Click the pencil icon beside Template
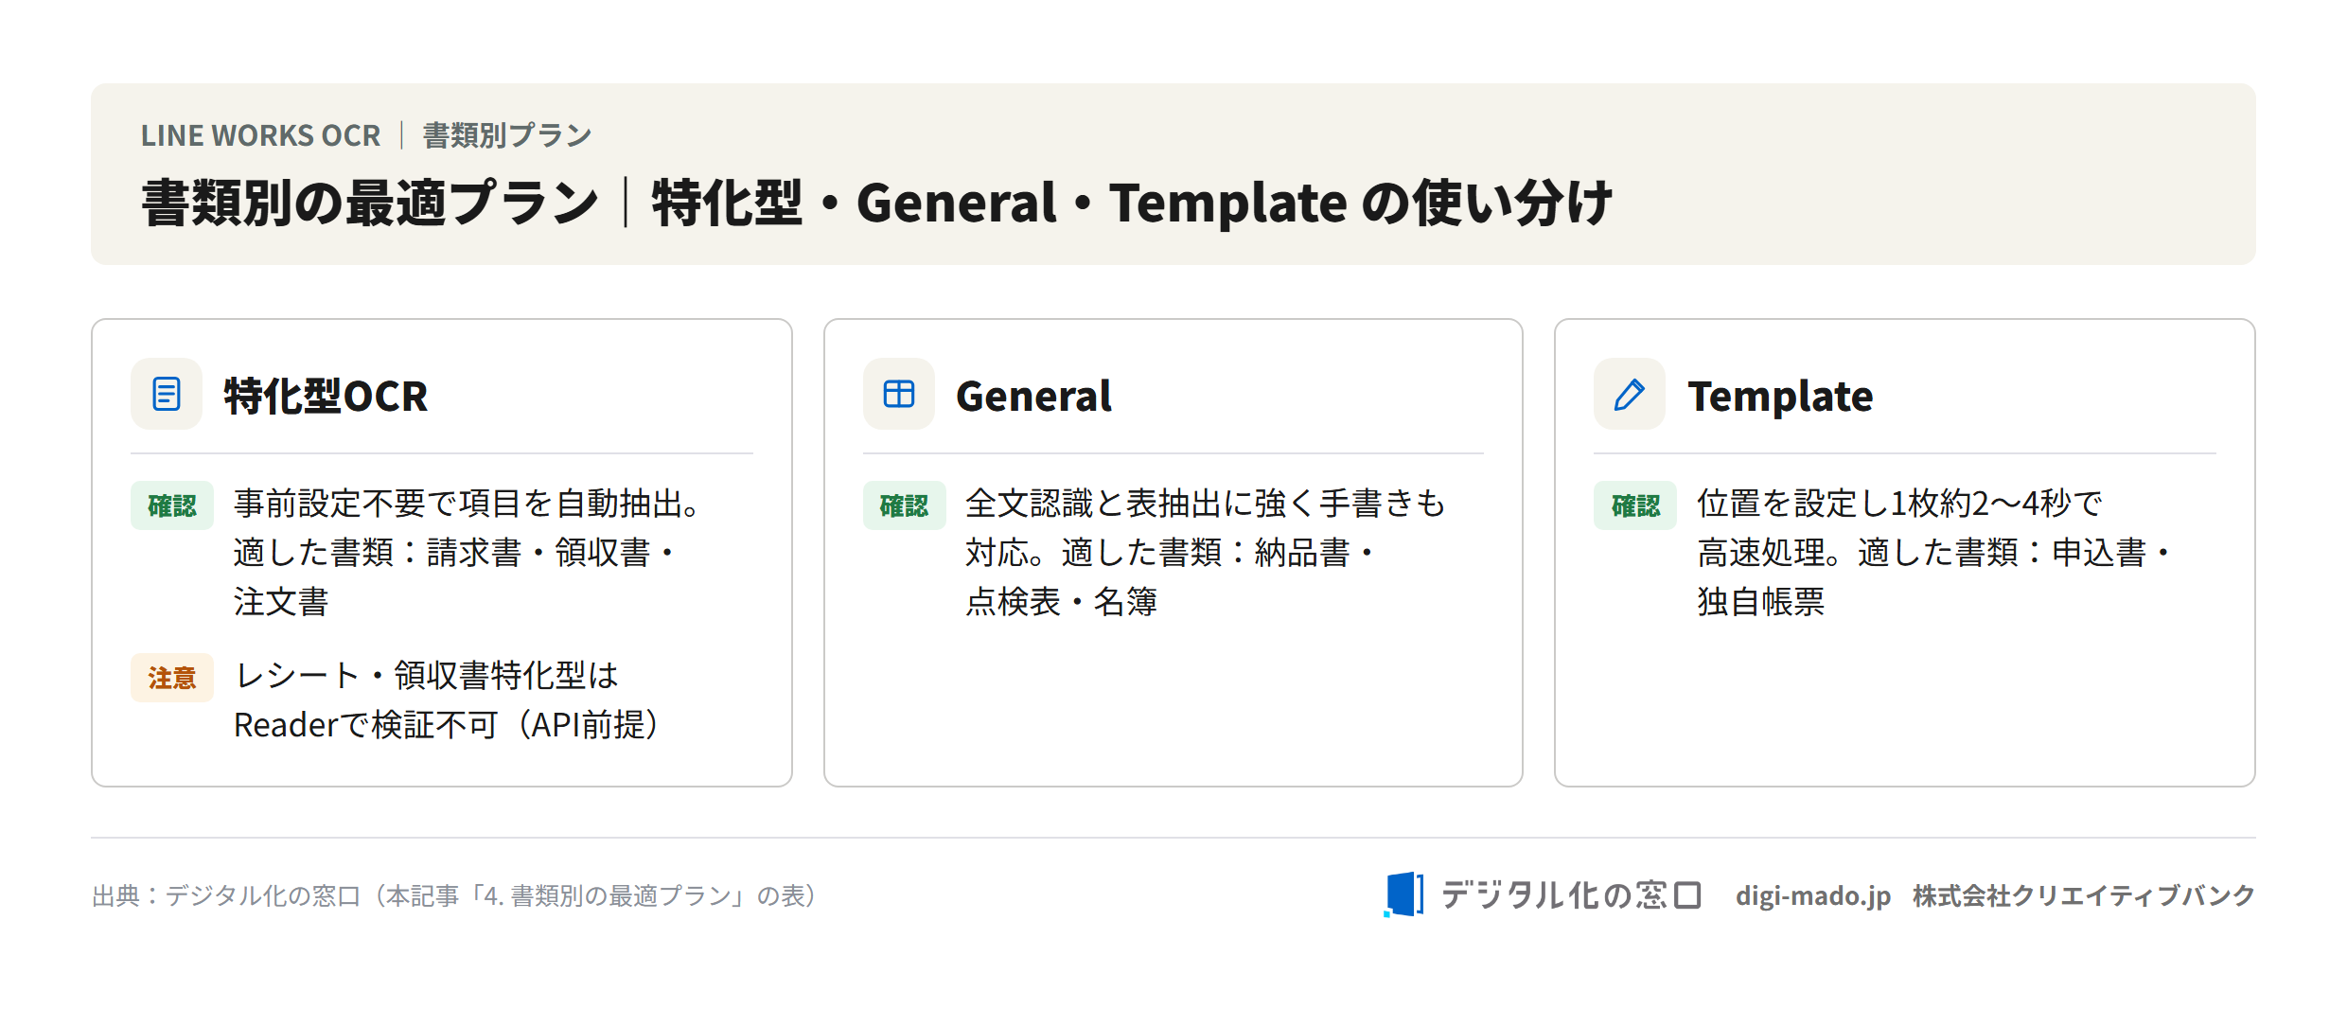Screen dimensions: 2347x1009 1629,394
